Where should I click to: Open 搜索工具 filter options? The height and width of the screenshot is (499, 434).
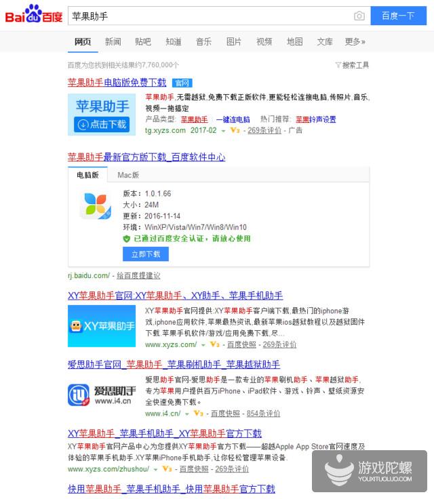[352, 65]
